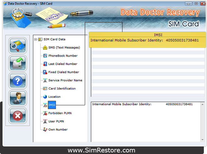Image resolution: width=207 pixels, height=154 pixels.
Task: Click IMSI value 405050031738481 in yellow panel
Action: (x=182, y=40)
